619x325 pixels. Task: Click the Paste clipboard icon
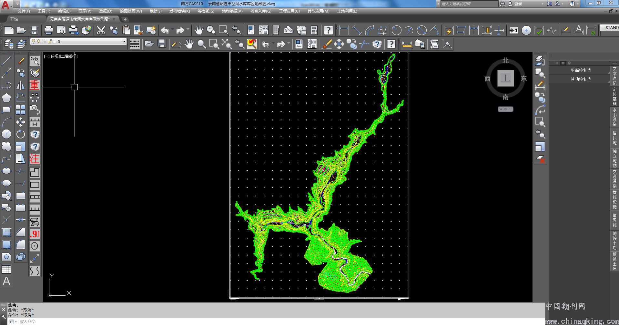pos(126,30)
